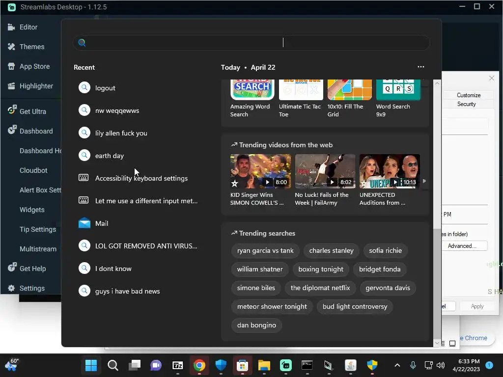Click the search panel scroll-down arrow
Screen dimensions: 503x377
(x=437, y=343)
